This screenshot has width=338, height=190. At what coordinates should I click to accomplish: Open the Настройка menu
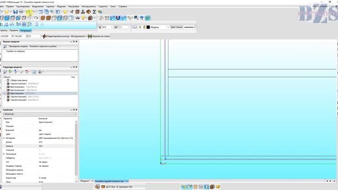tap(73, 6)
